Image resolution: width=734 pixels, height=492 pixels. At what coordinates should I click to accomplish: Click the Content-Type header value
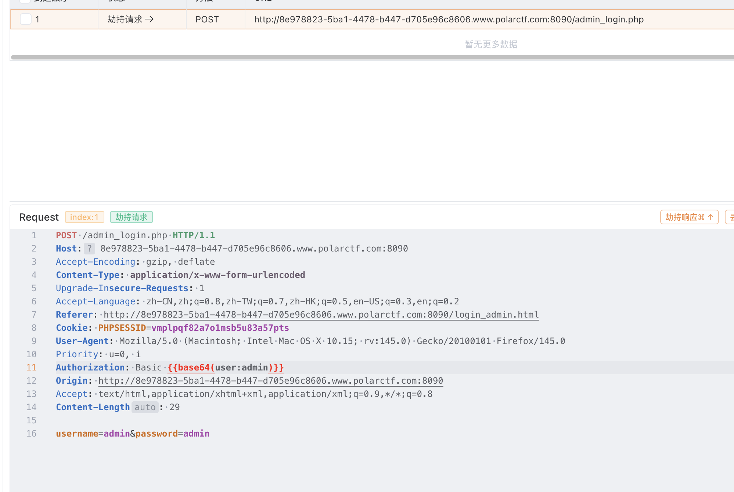pyautogui.click(x=217, y=275)
